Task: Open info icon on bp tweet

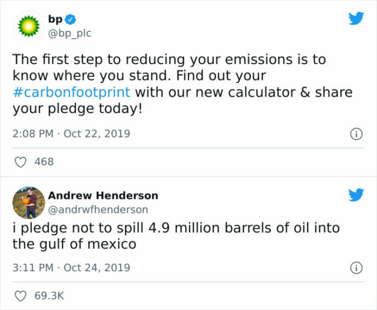Action: tap(356, 134)
